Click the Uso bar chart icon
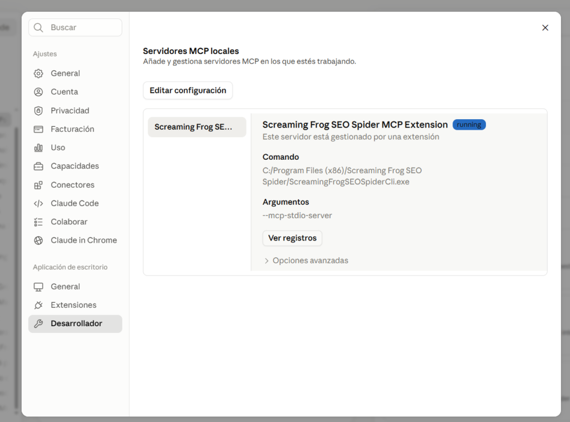This screenshot has height=422, width=570. (38, 148)
